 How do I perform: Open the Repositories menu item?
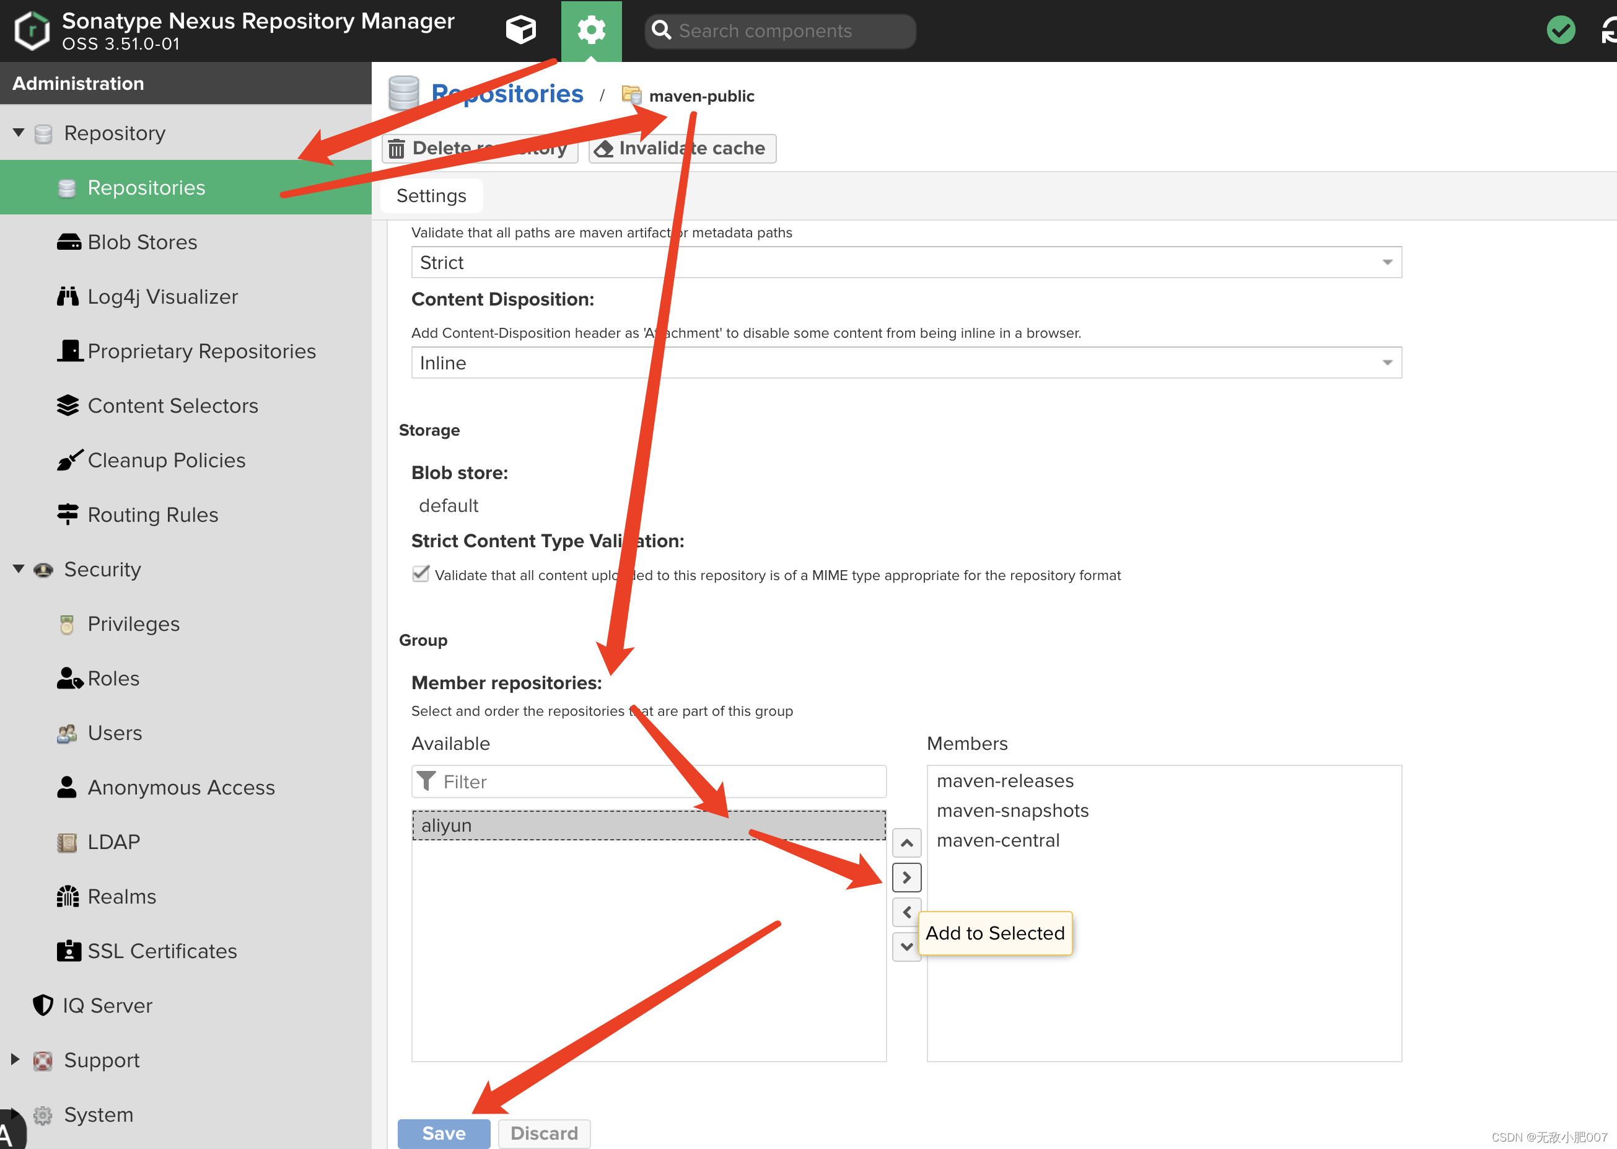pyautogui.click(x=147, y=188)
